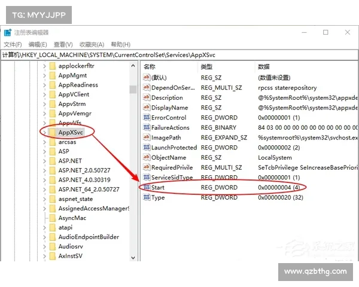Viewport: 359px width, 287px height.
Task: Open the 帮助(H) menu
Action: pos(120,44)
